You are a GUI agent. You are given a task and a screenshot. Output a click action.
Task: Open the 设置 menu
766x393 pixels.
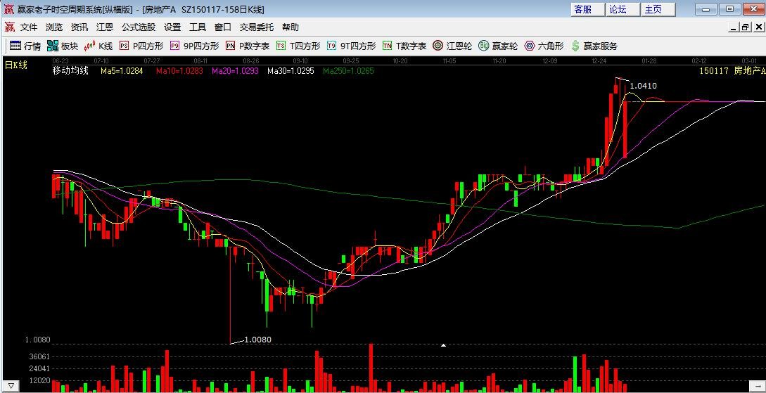point(172,27)
